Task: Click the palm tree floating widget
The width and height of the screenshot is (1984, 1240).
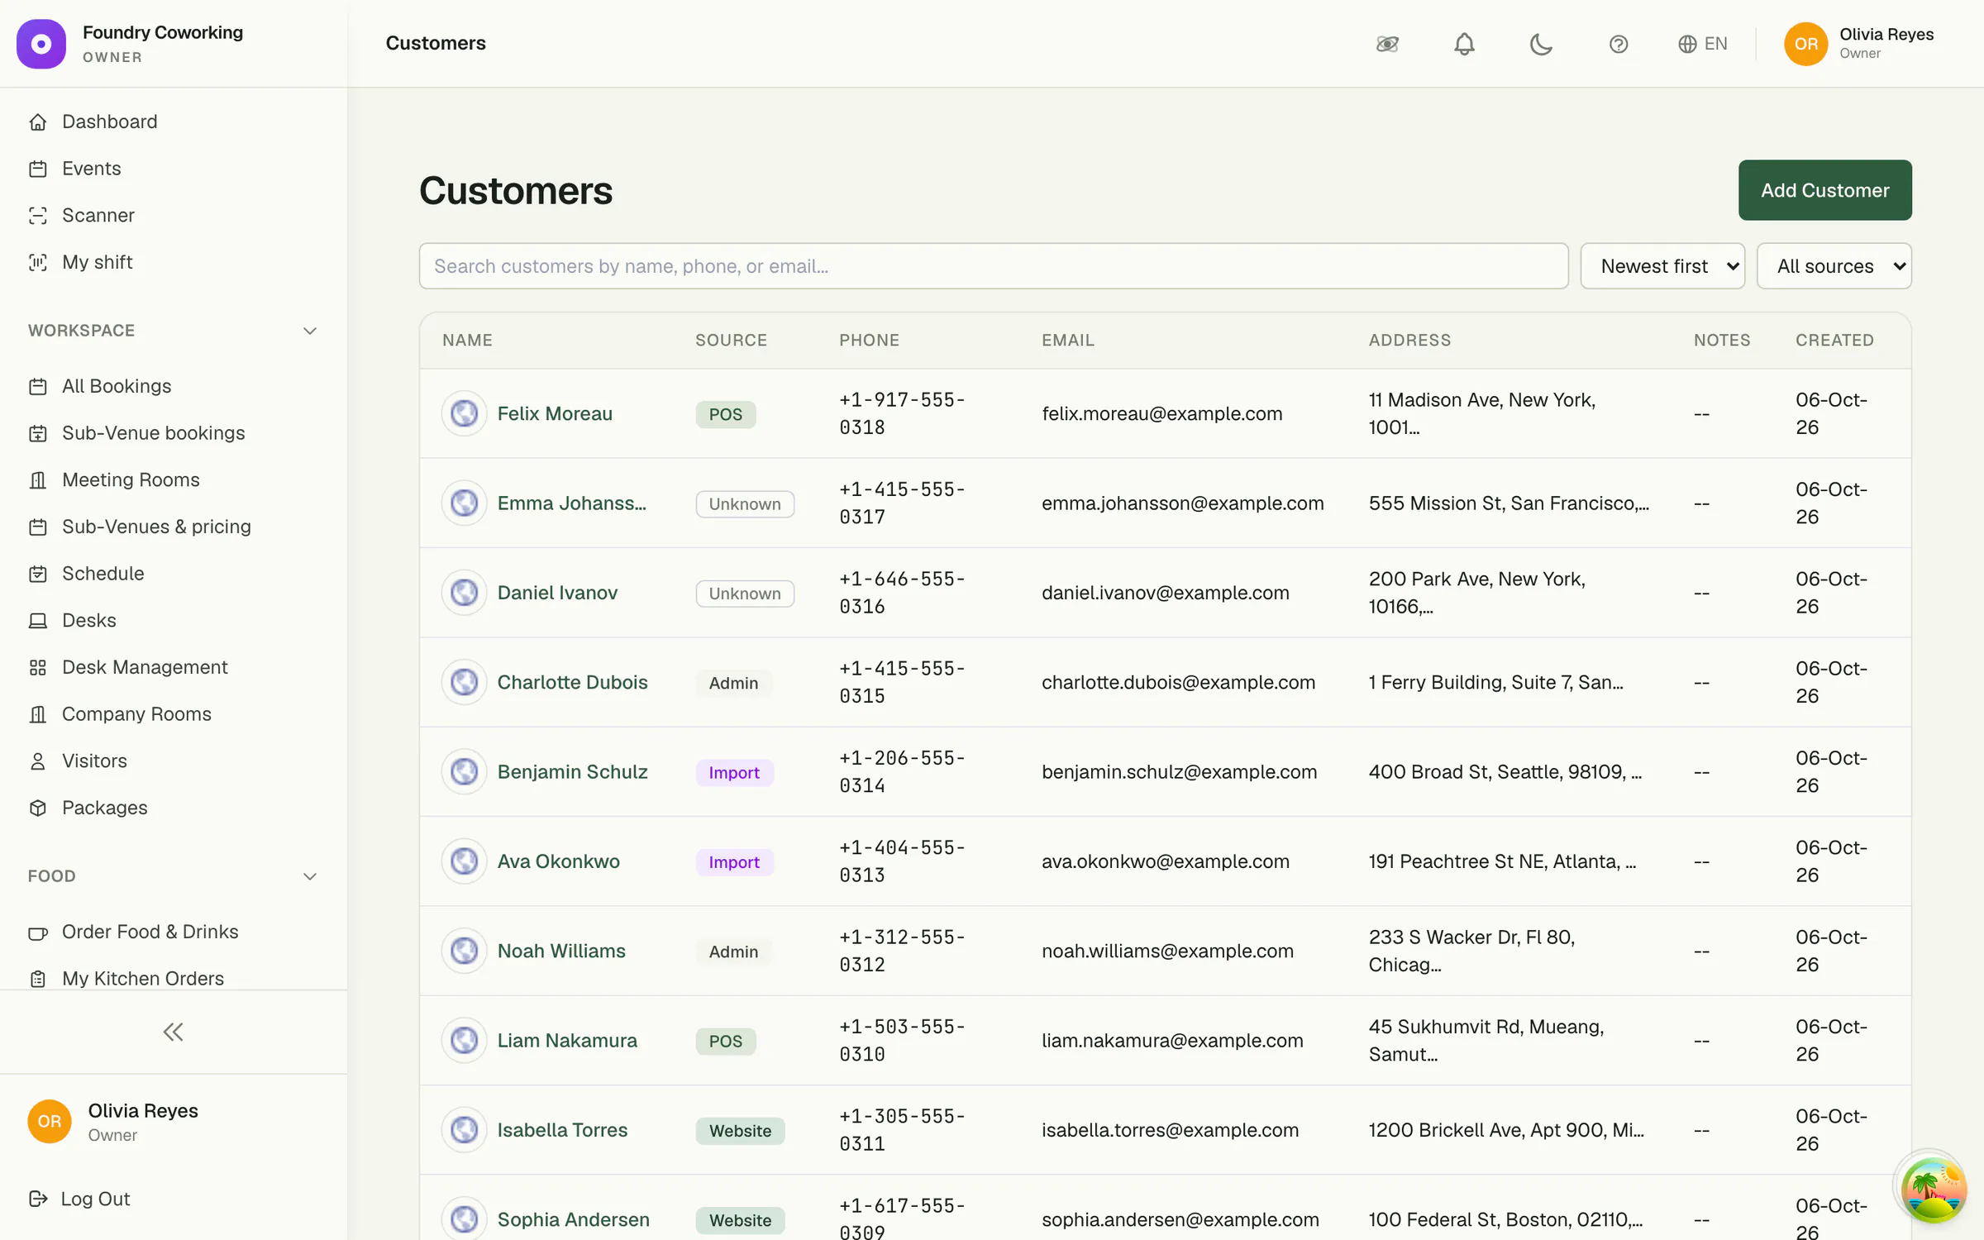Action: pos(1933,1188)
